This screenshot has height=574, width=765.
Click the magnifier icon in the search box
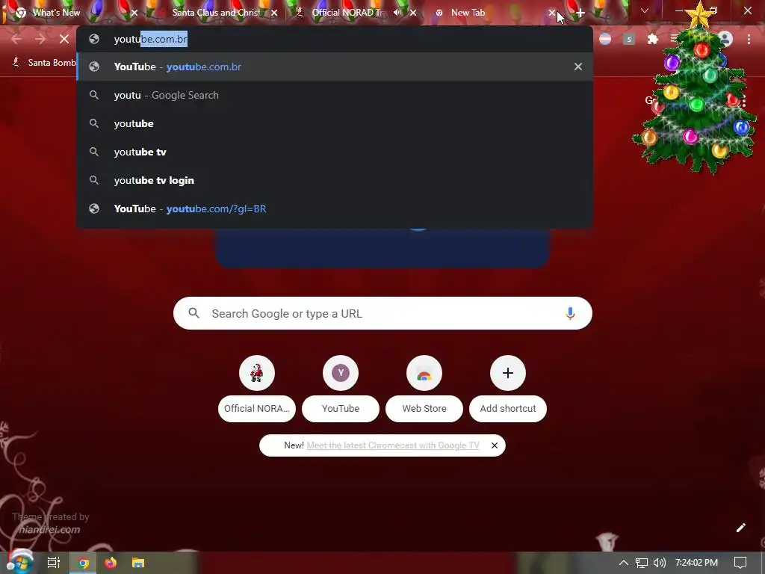pos(193,313)
